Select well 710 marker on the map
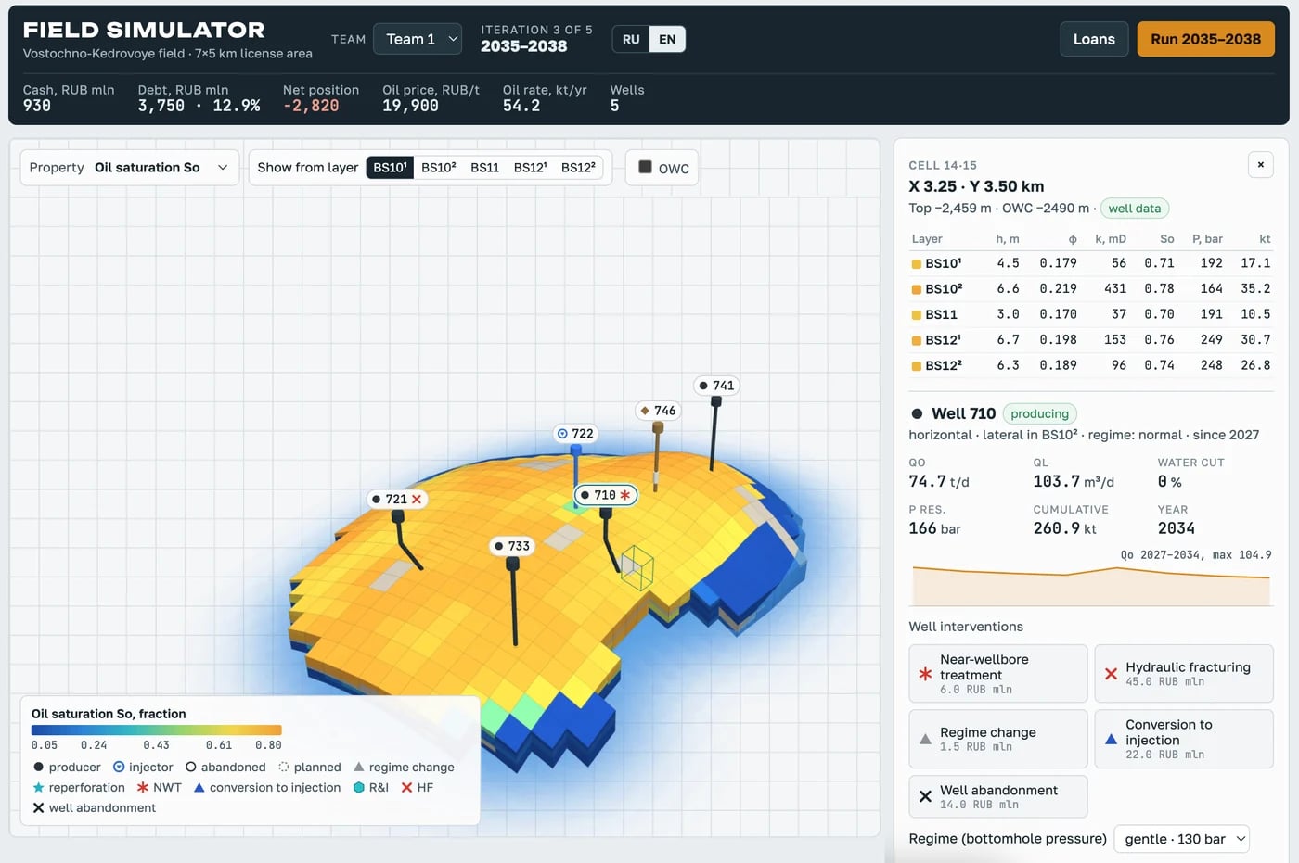This screenshot has height=863, width=1299. 605,495
